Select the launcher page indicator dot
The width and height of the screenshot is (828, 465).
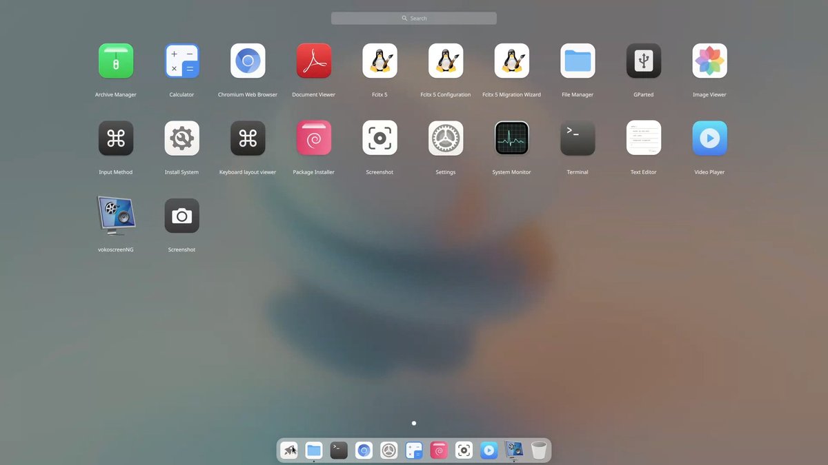pos(414,423)
